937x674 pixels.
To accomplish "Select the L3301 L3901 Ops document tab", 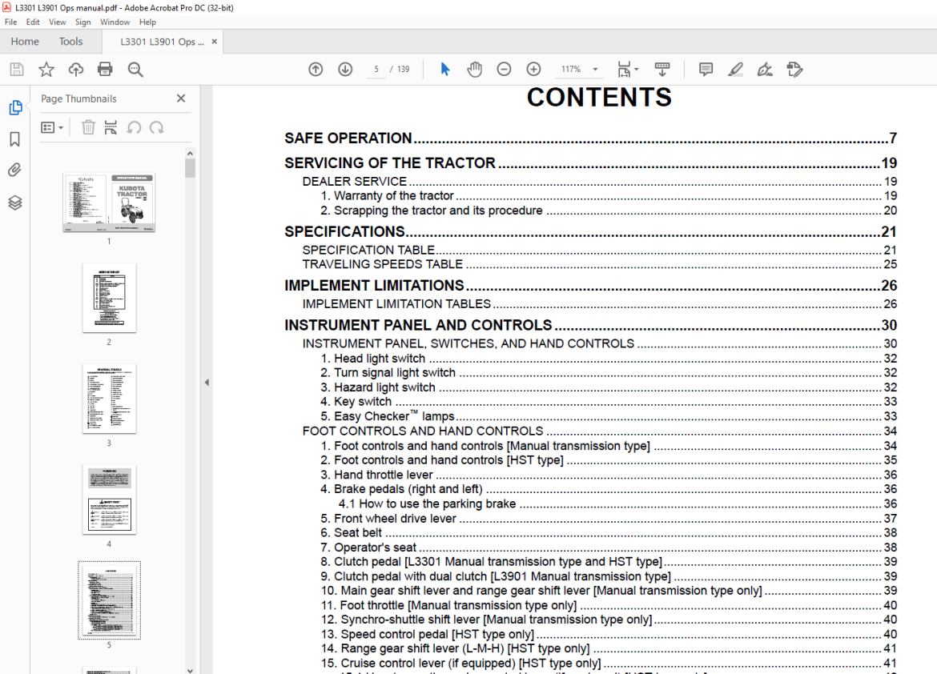I will point(162,42).
